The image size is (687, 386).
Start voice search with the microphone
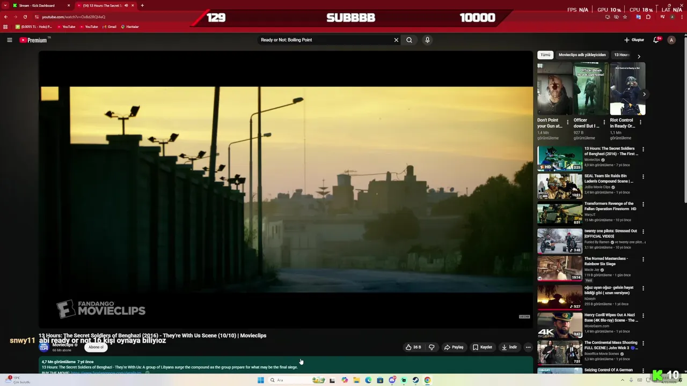point(427,40)
